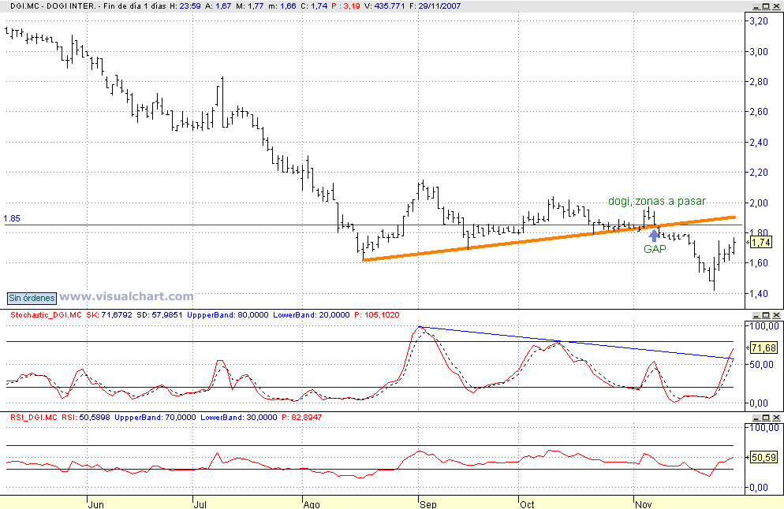Screen dimensions: 784x509
Task: Click the 'Sin órdenes' button
Action: click(x=32, y=298)
